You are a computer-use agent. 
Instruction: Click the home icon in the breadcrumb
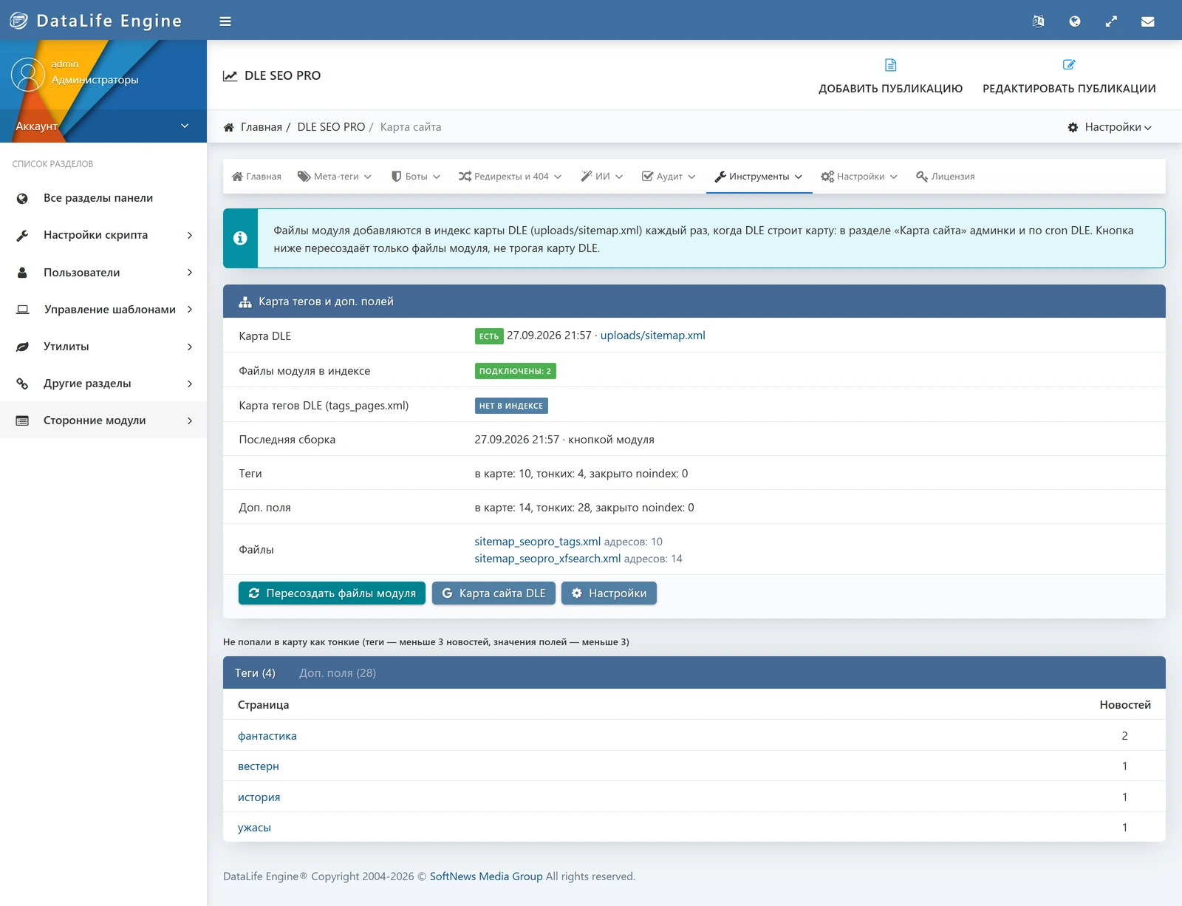(x=229, y=127)
